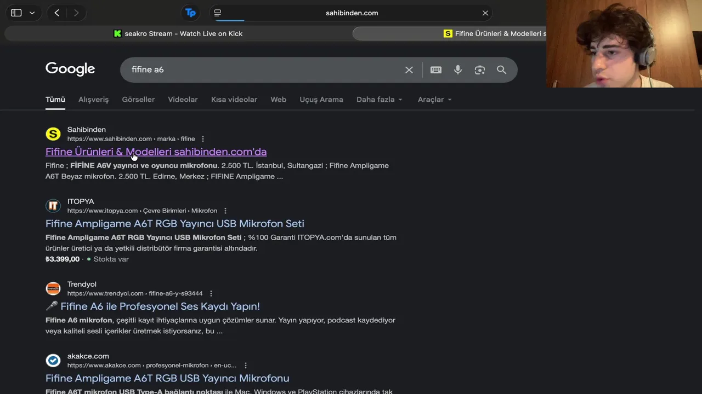702x394 pixels.
Task: Stop loading with the address bar X
Action: [x=485, y=13]
